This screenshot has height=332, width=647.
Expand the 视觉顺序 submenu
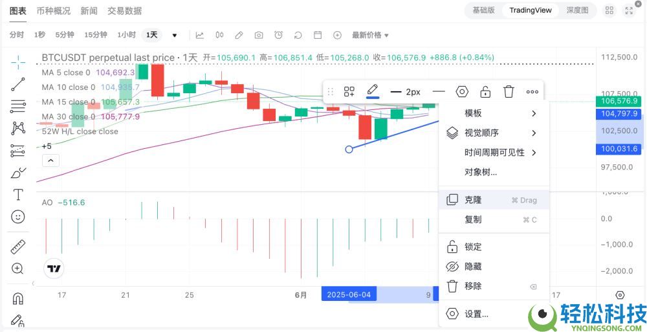[494, 133]
